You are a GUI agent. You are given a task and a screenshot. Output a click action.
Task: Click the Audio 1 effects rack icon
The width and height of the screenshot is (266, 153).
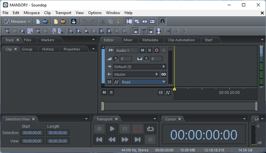coord(109,82)
